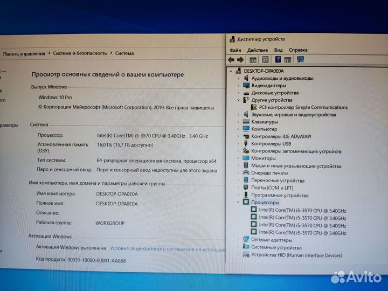Click the DESKTOP-DPA0E0A computer root icon
Image resolution: width=388 pixels, height=291 pixels.
pyautogui.click(x=239, y=71)
